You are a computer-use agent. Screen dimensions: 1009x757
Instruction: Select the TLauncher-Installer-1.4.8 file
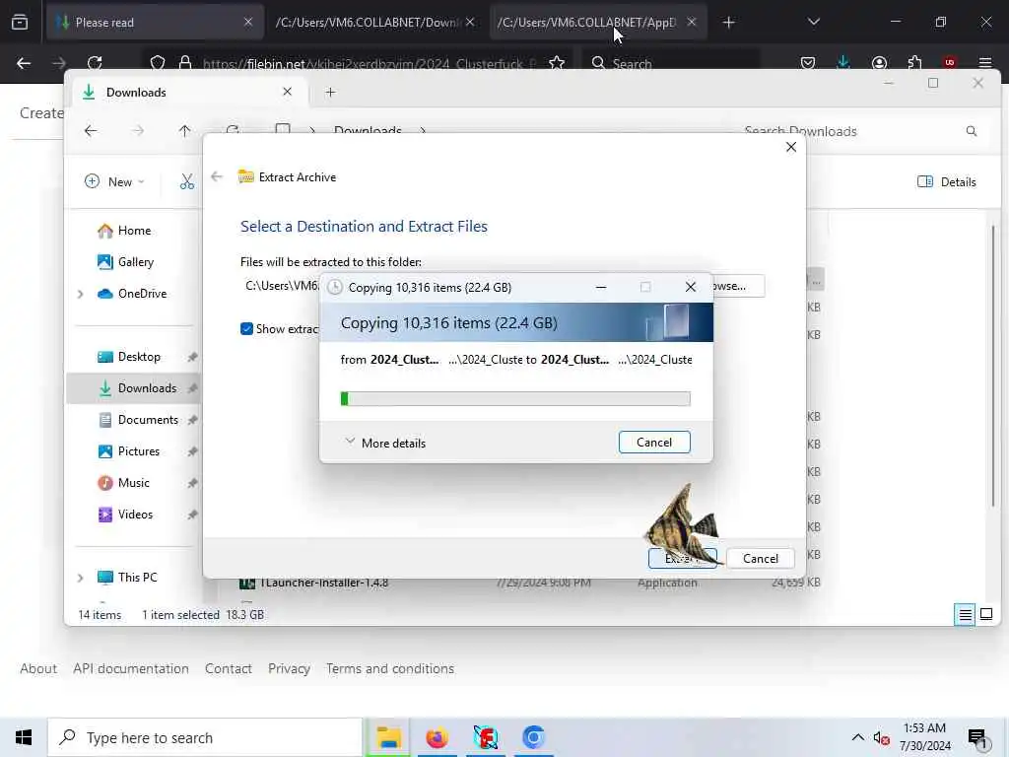coord(323,583)
